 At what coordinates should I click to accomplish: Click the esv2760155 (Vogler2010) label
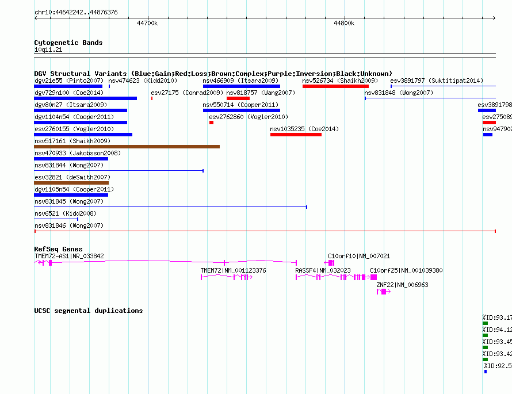74,129
